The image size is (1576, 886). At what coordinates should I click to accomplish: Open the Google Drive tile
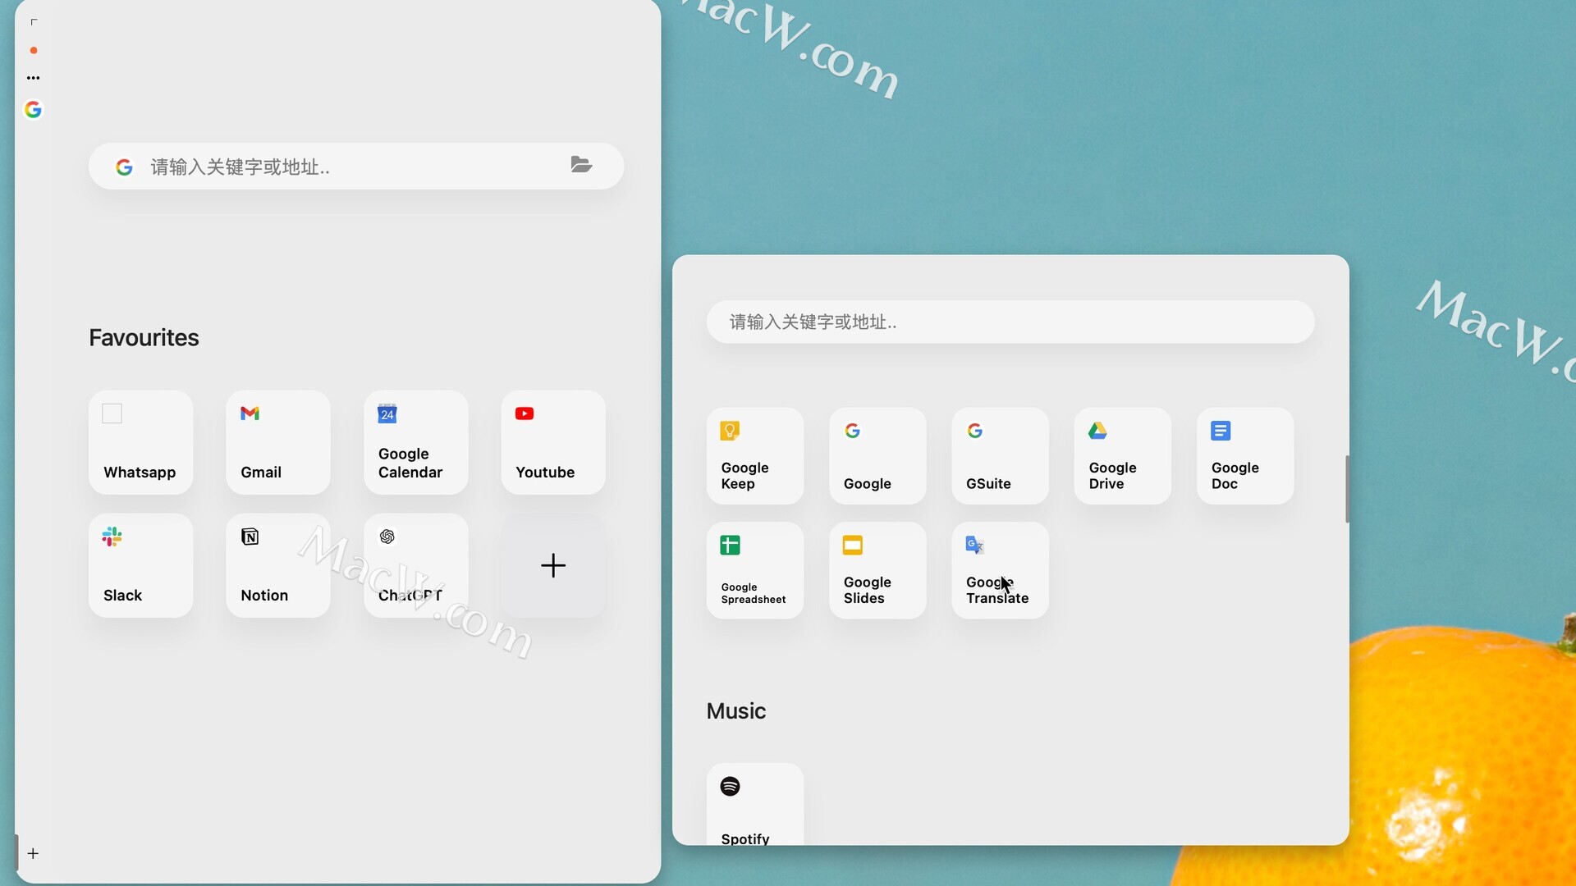(x=1122, y=456)
